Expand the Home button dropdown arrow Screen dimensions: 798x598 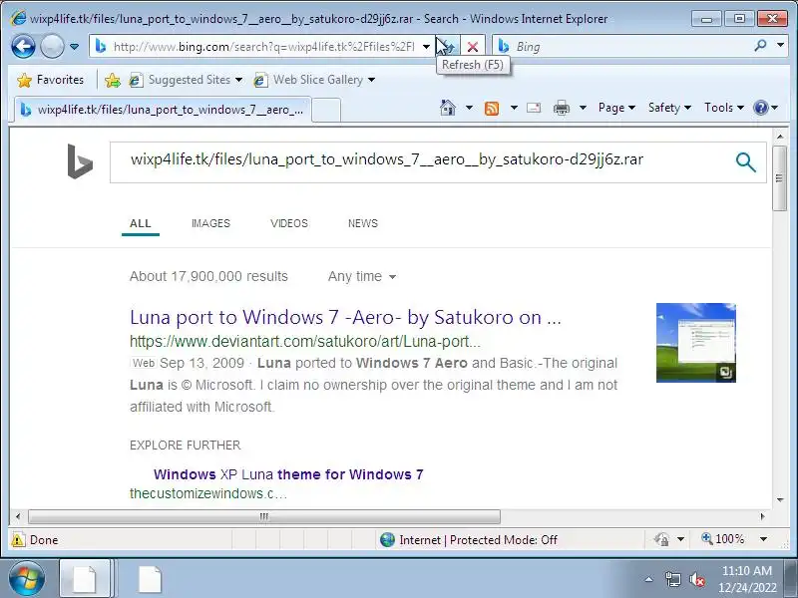(x=469, y=108)
